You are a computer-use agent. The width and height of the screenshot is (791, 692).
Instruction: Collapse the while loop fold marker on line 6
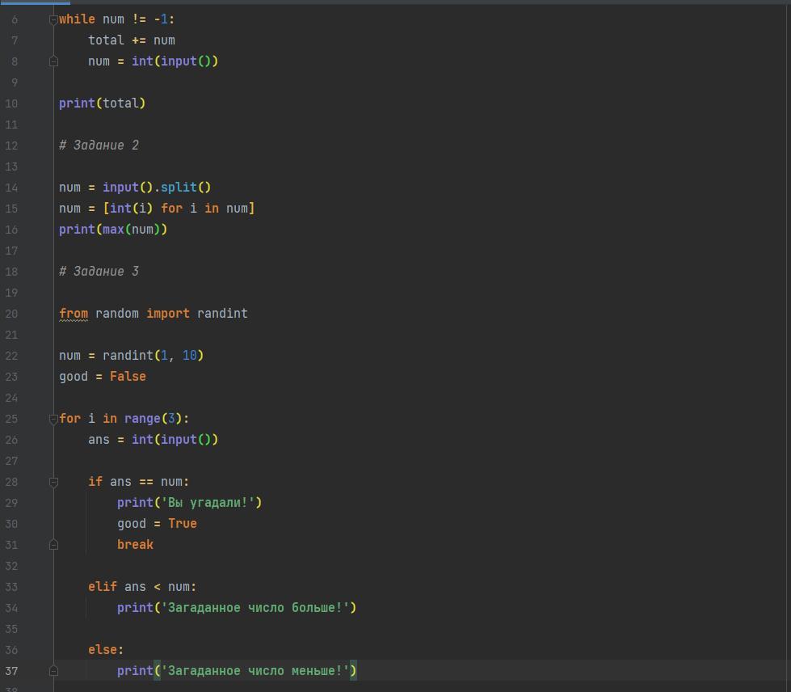[53, 19]
